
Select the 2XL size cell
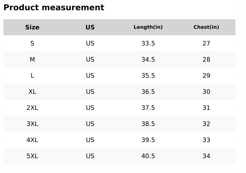click(32, 108)
